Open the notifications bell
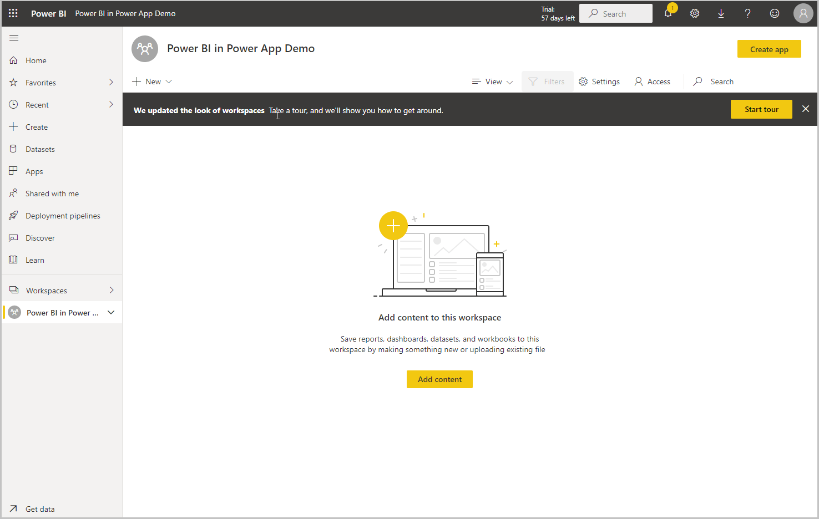This screenshot has width=819, height=519. pyautogui.click(x=668, y=13)
